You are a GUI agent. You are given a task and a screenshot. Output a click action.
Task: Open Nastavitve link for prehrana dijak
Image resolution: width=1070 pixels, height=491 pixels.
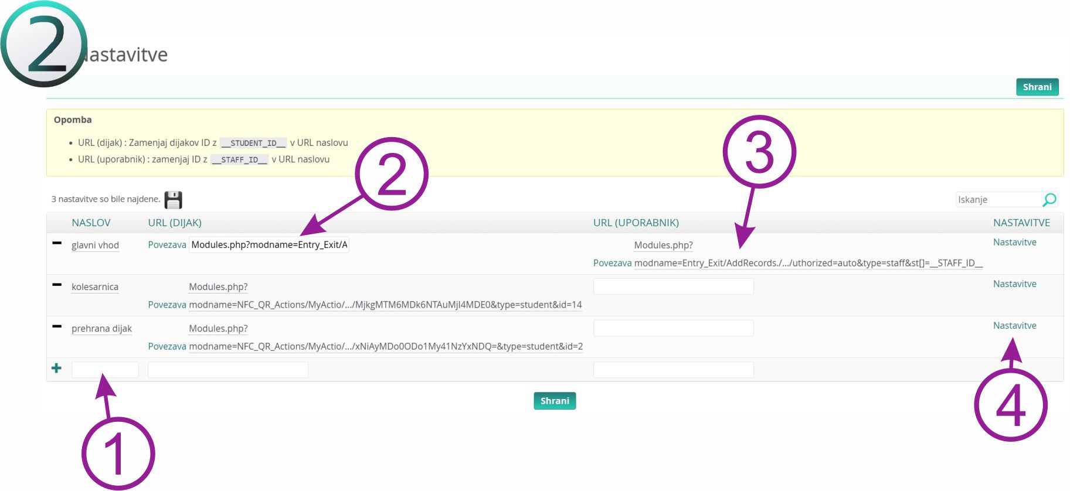(x=1014, y=325)
